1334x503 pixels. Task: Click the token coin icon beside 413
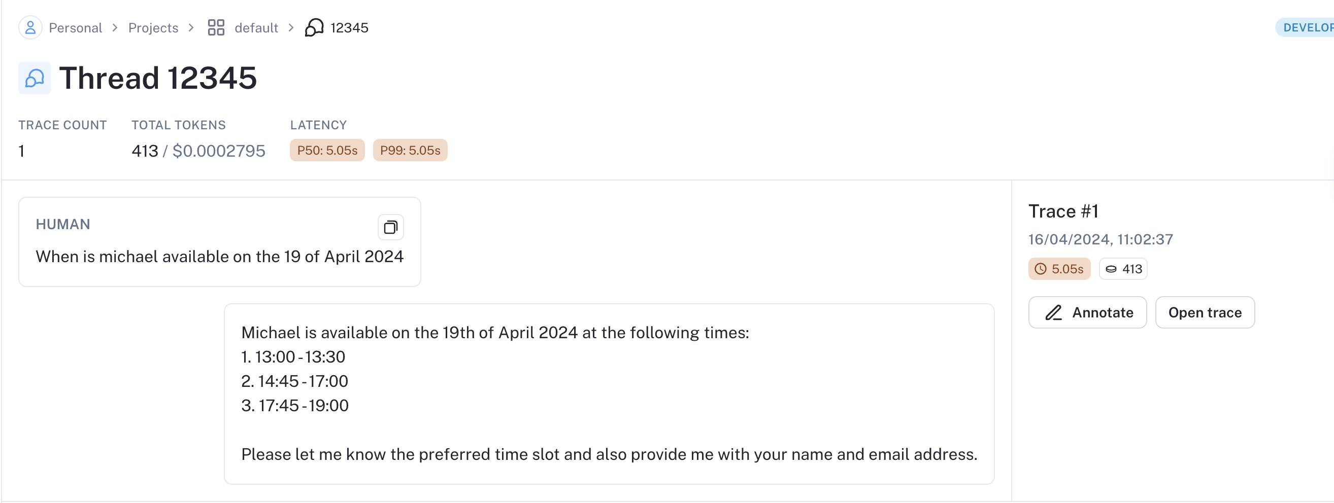click(1111, 269)
